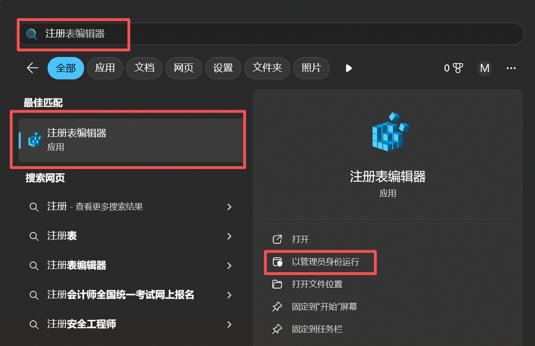Expand chevron for 注册 - 查看更多搜索结果
Screen dimensions: 535x346
tap(229, 207)
